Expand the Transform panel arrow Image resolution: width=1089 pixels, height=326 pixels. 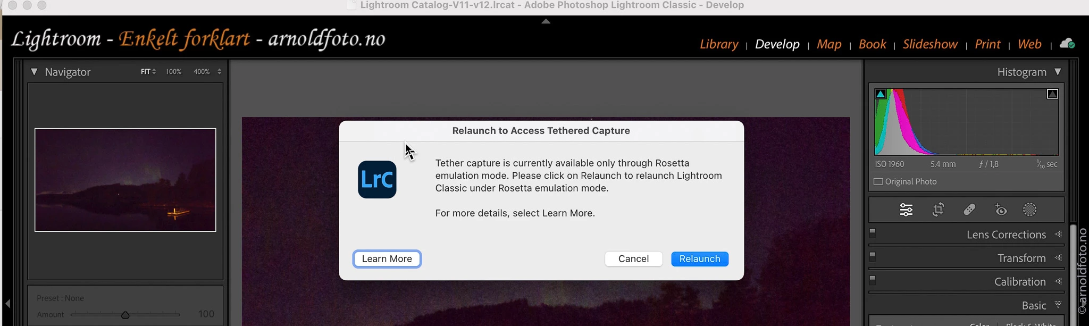click(1058, 257)
